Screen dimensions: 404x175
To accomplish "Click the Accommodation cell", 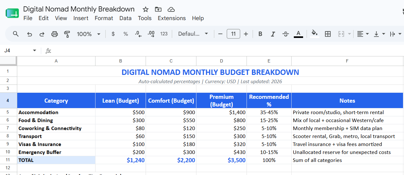I will pyautogui.click(x=56, y=112).
